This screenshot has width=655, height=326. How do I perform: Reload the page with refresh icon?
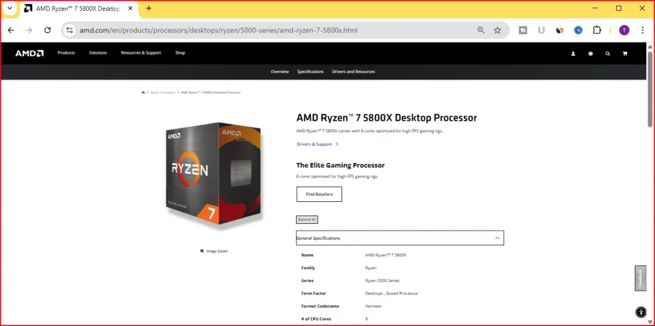pos(47,30)
